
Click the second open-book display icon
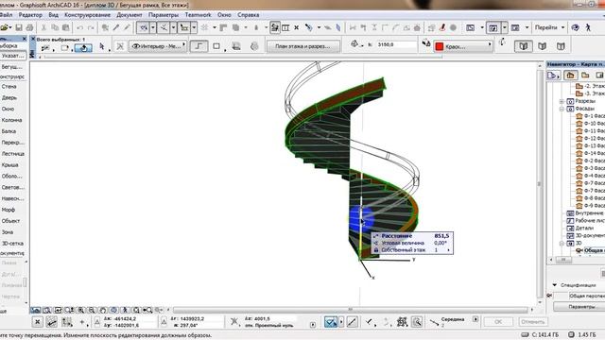(542, 46)
